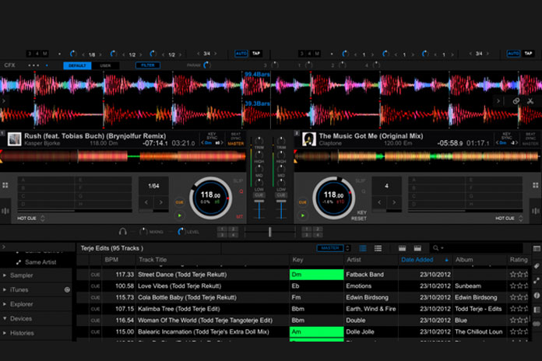This screenshot has width=542, height=361.
Task: Toggle AUTO beat mode on left FX panel
Action: coord(241,54)
